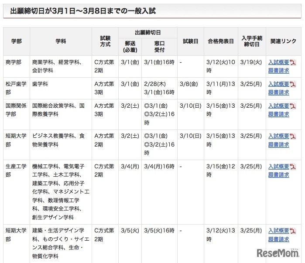Click the 窓口受付 sub-header
The width and height of the screenshot is (305, 263).
(160, 47)
